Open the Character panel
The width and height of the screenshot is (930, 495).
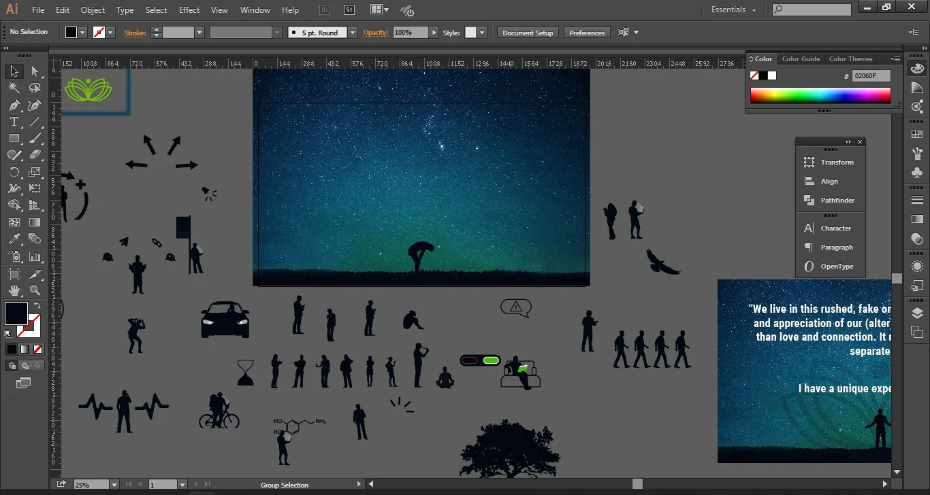830,228
